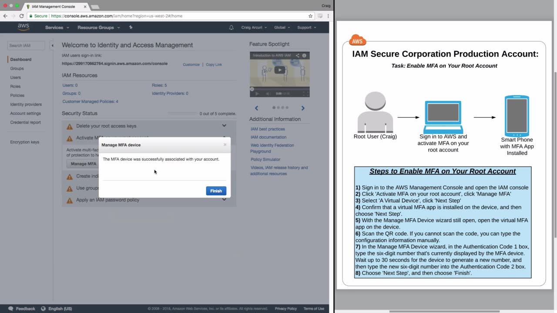Open Encryption keys in the sidebar

[x=25, y=142]
